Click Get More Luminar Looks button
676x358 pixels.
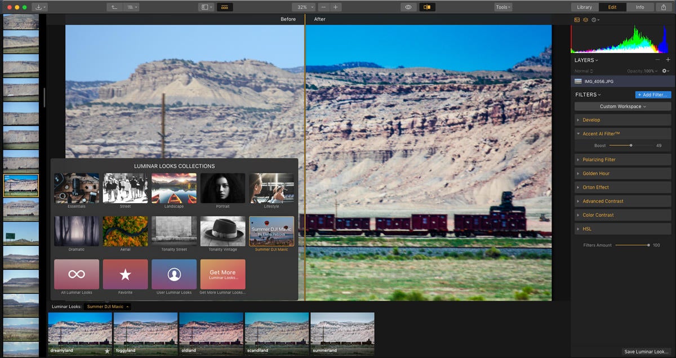223,274
